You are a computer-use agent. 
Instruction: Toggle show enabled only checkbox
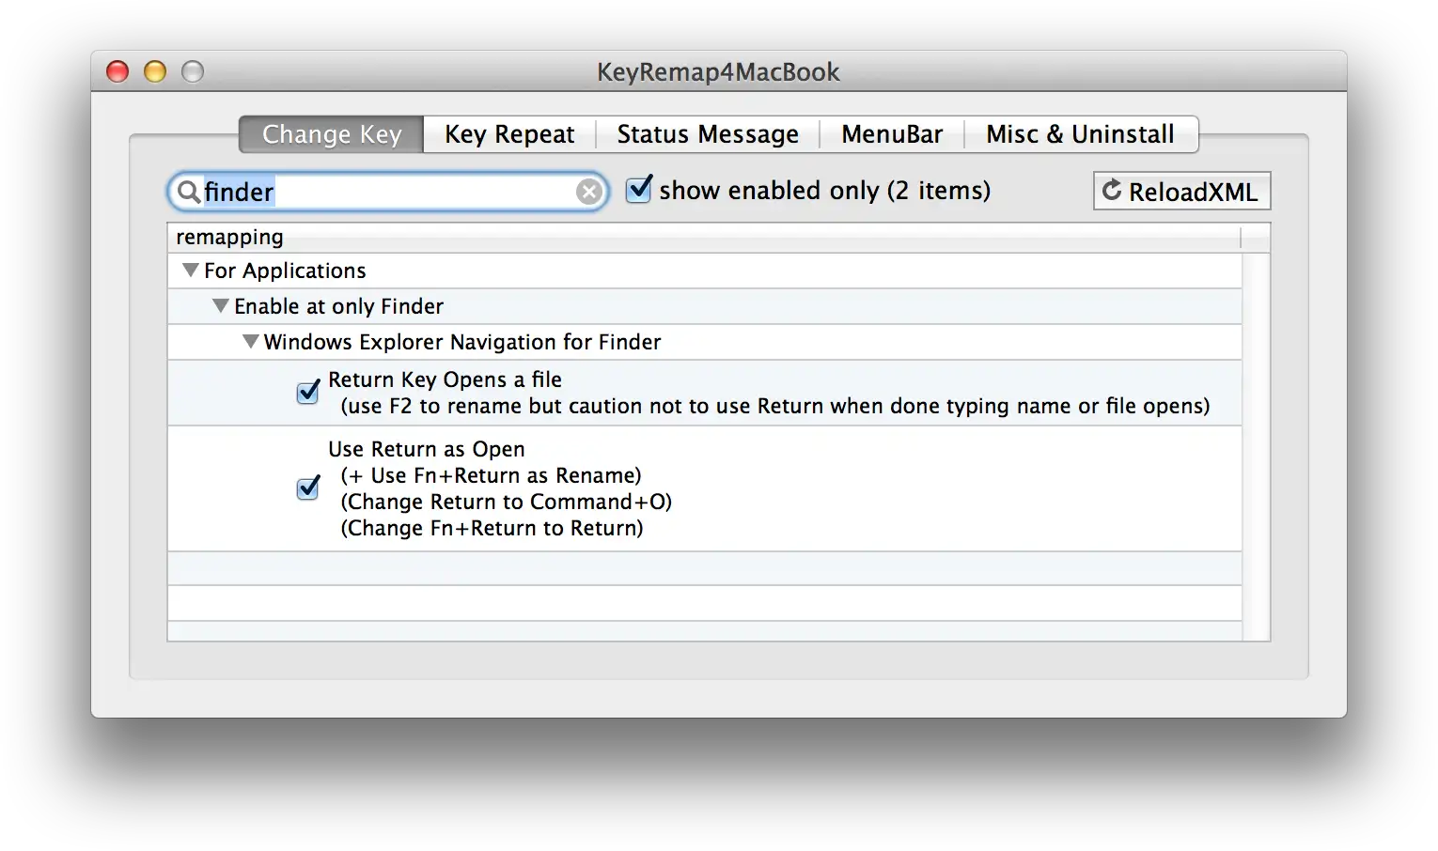coord(639,189)
